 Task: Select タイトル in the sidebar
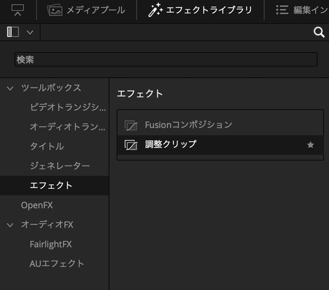(47, 146)
